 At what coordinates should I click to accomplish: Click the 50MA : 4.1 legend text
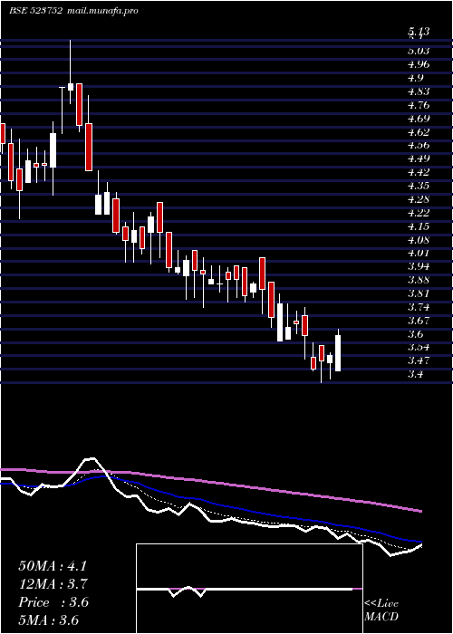(x=53, y=566)
